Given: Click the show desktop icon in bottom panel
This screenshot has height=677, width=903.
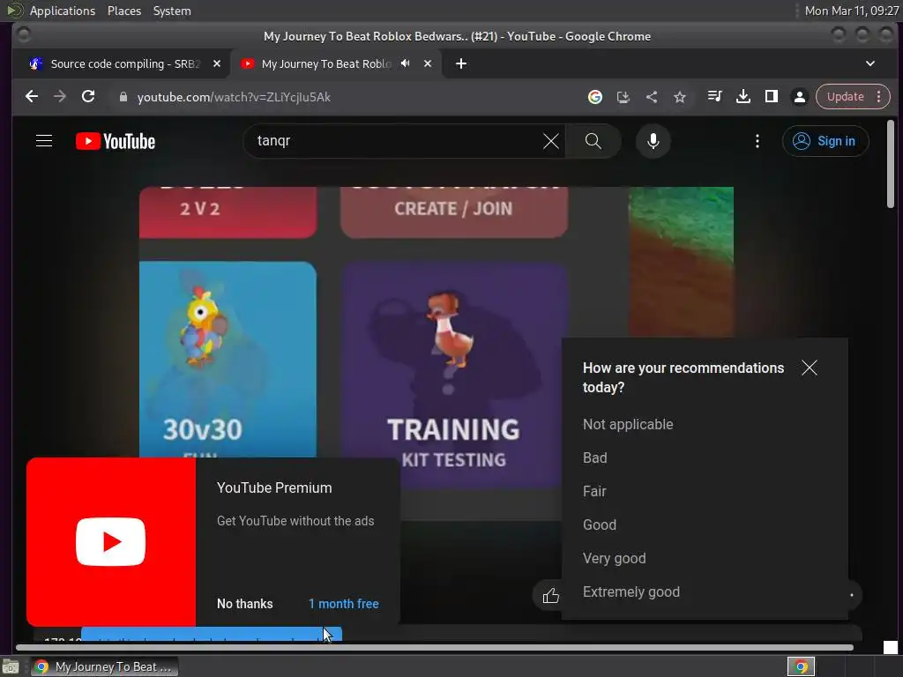Looking at the screenshot, I should 11,667.
